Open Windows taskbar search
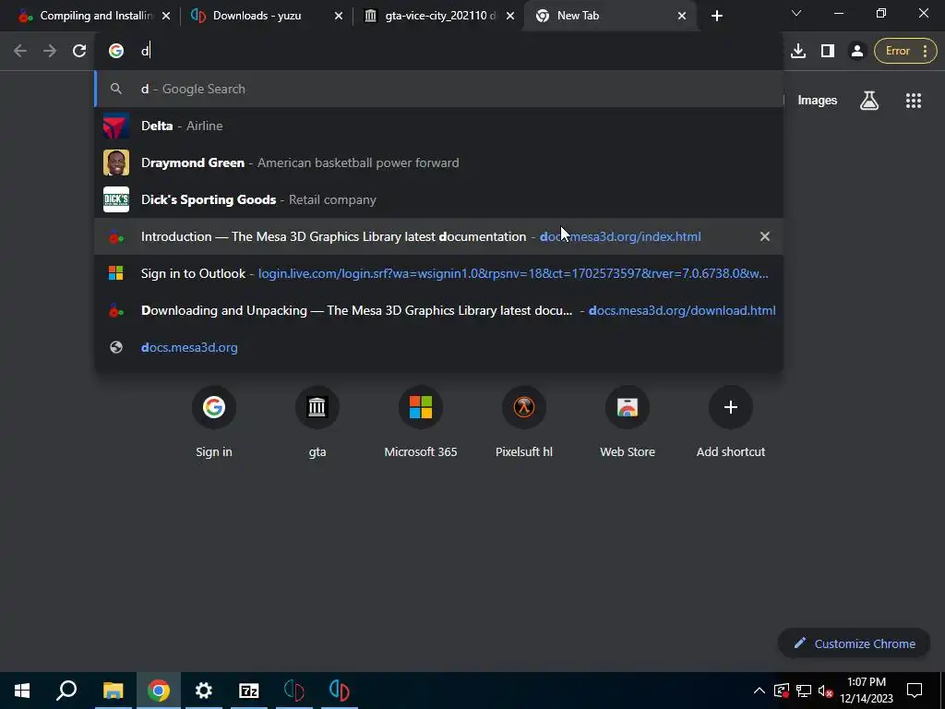945x709 pixels. pos(66,691)
